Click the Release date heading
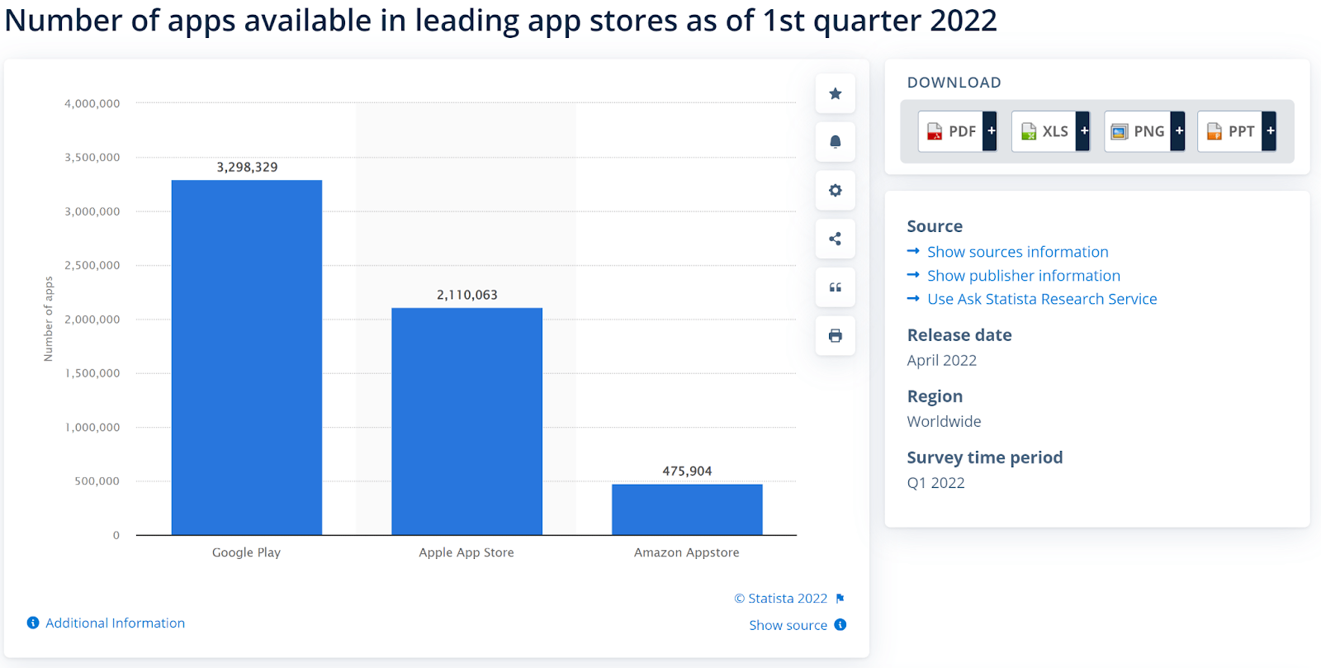 click(959, 335)
